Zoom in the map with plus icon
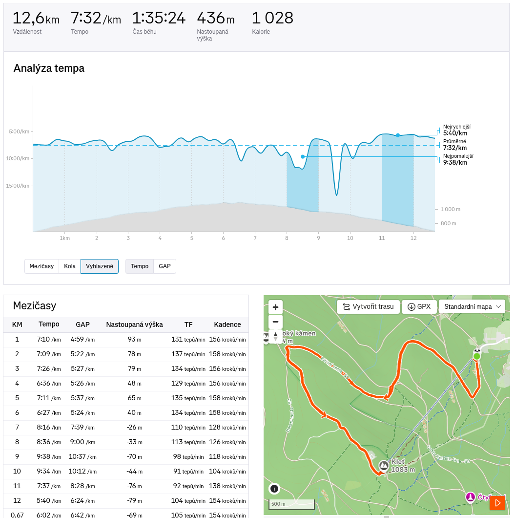The image size is (515, 518). click(x=275, y=307)
